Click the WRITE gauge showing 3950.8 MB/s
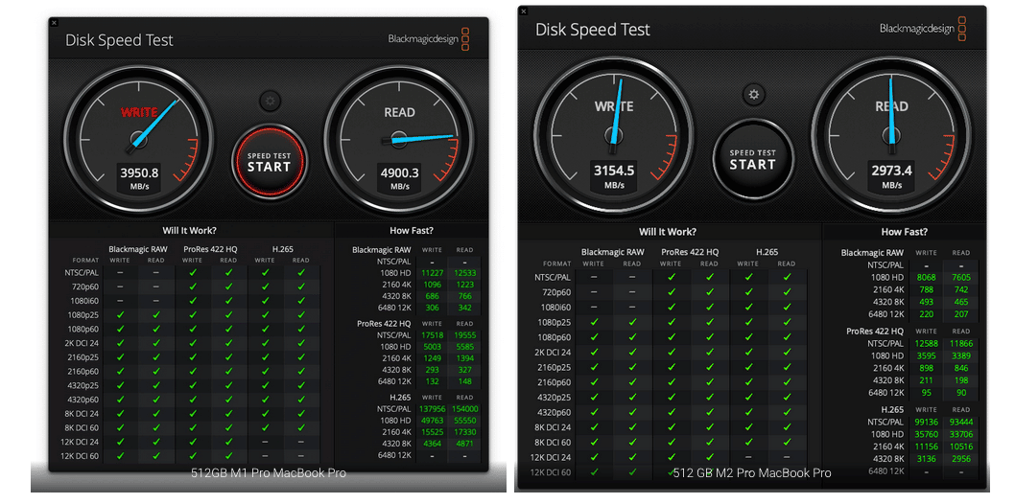1015x504 pixels. [x=138, y=137]
